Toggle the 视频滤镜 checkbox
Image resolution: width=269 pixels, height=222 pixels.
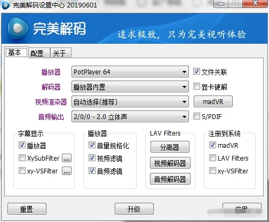[92, 158]
